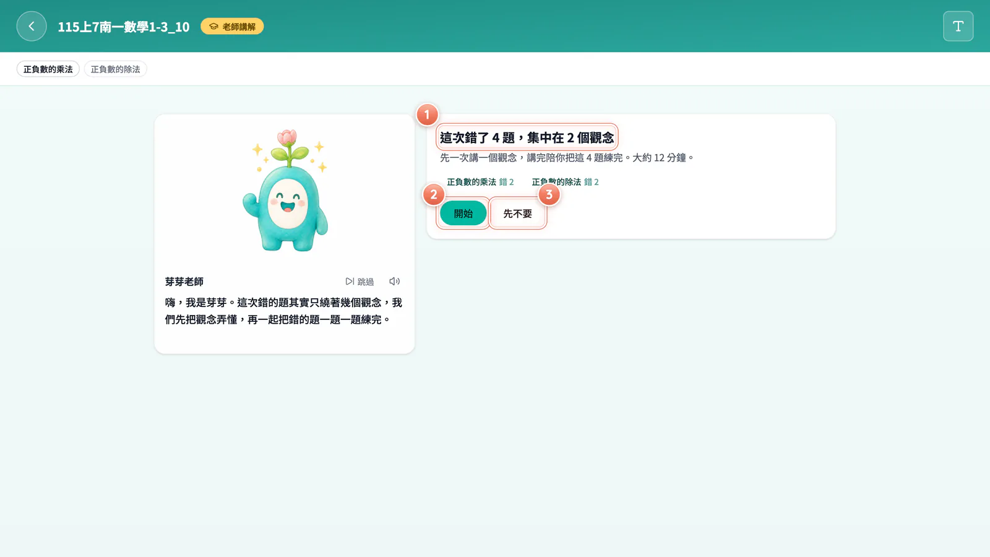Click the 正負數的除法 錯 2 tag

click(566, 182)
